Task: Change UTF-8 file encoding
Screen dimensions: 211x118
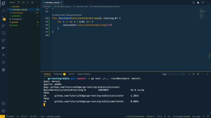Action: tap(159, 116)
